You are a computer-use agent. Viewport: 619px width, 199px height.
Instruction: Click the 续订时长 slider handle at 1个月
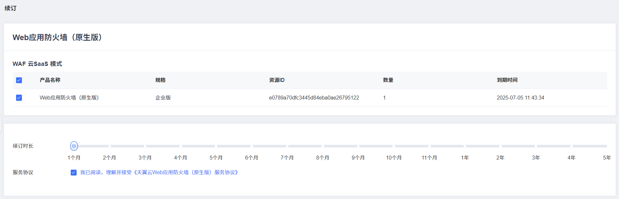(x=74, y=146)
